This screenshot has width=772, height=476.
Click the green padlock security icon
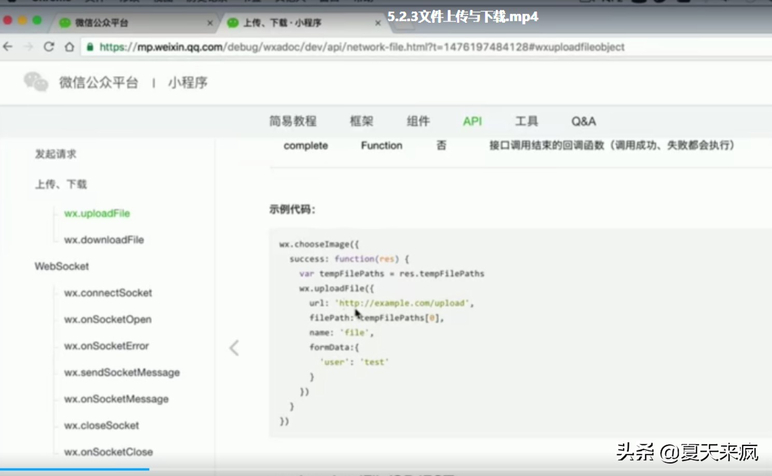click(x=90, y=47)
